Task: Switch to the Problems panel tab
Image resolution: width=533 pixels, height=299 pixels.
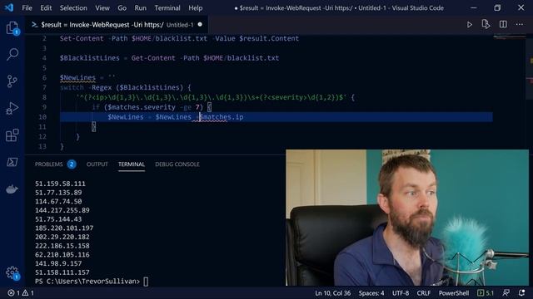Action: [49, 164]
